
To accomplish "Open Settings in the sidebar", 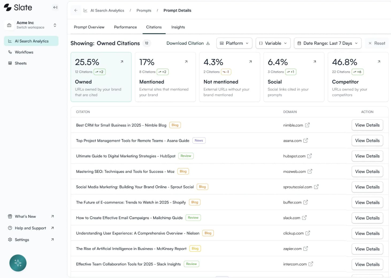I will (31, 240).
